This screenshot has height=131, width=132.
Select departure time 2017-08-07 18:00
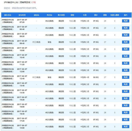coord(22,127)
